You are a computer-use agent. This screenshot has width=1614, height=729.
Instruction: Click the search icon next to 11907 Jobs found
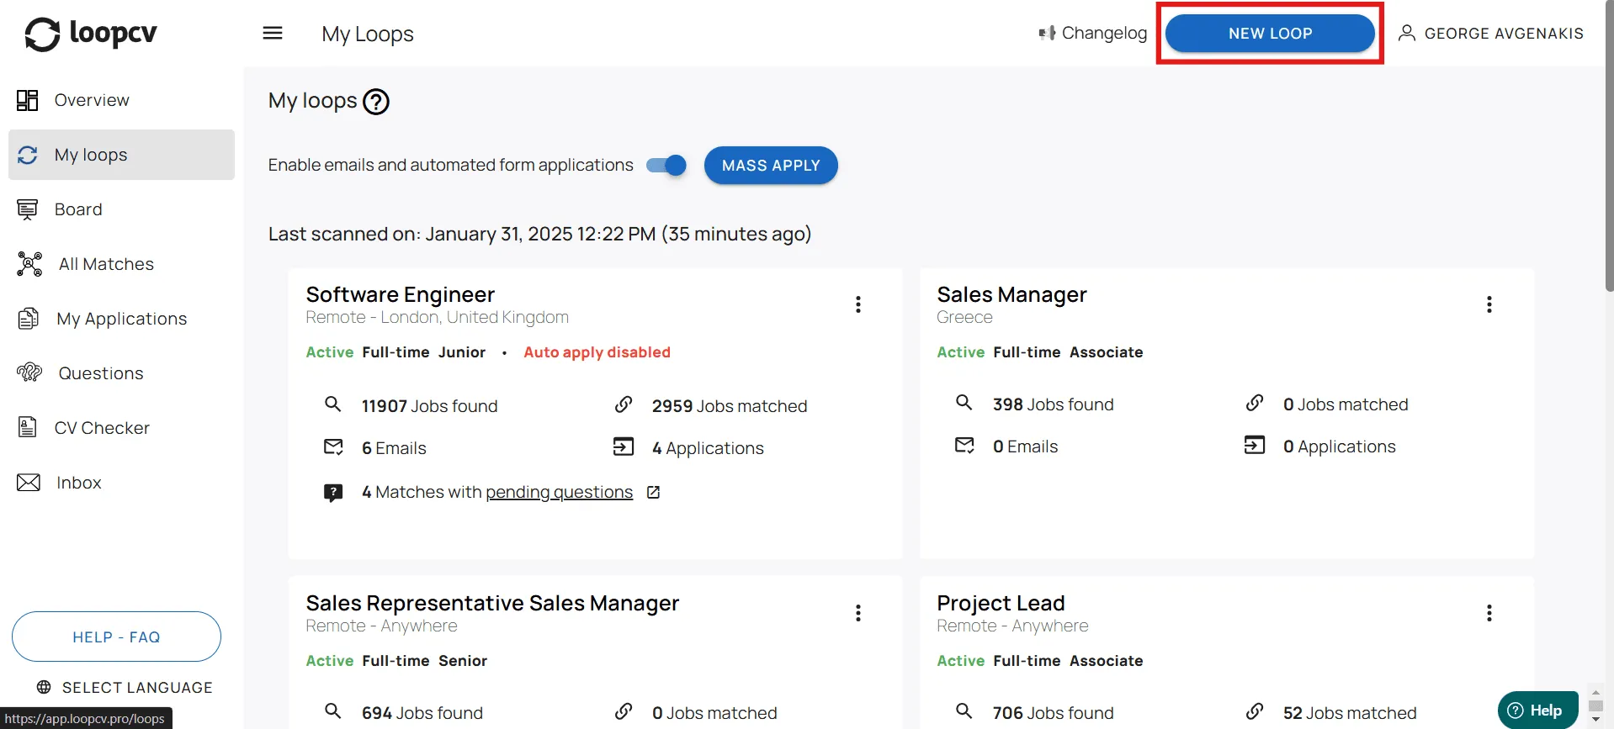333,404
